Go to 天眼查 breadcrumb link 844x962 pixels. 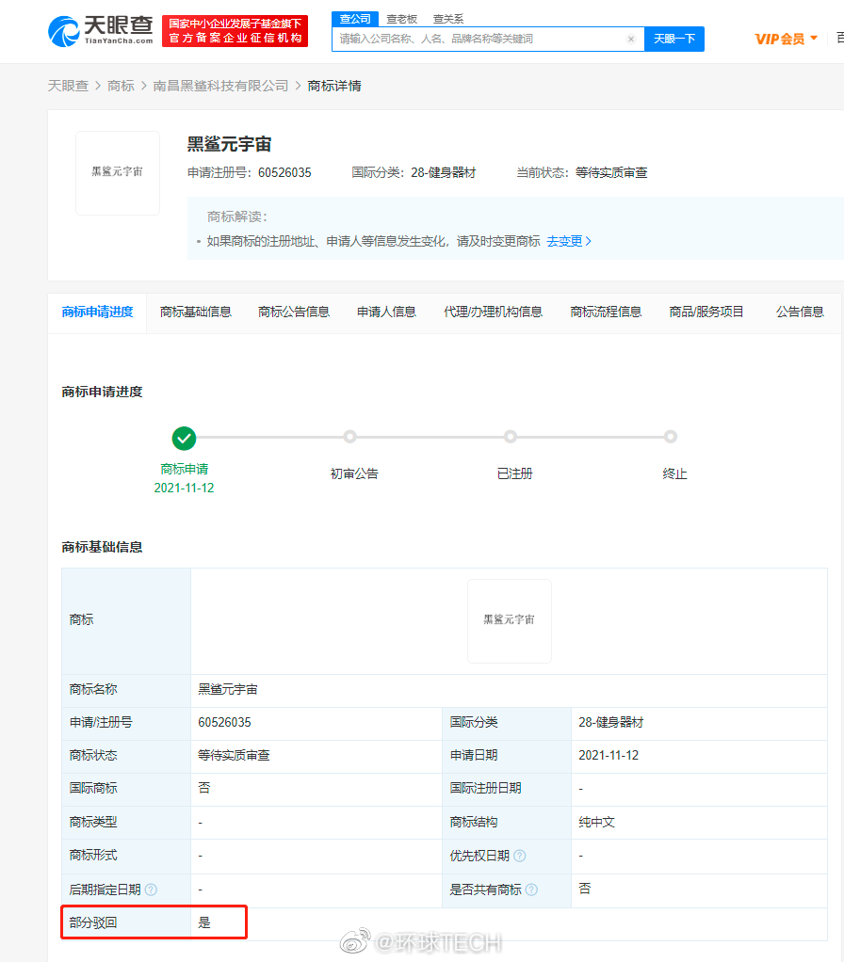click(x=68, y=86)
